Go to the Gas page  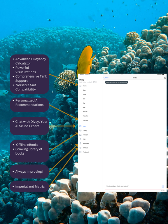coord(84,107)
